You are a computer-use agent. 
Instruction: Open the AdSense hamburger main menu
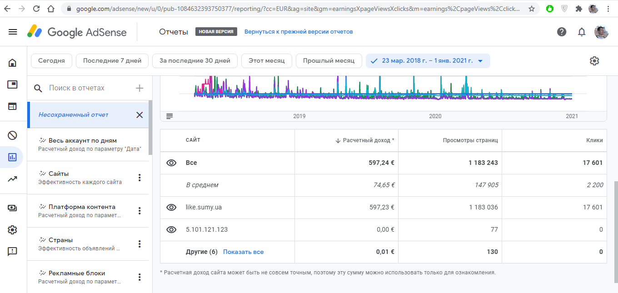pyautogui.click(x=13, y=32)
